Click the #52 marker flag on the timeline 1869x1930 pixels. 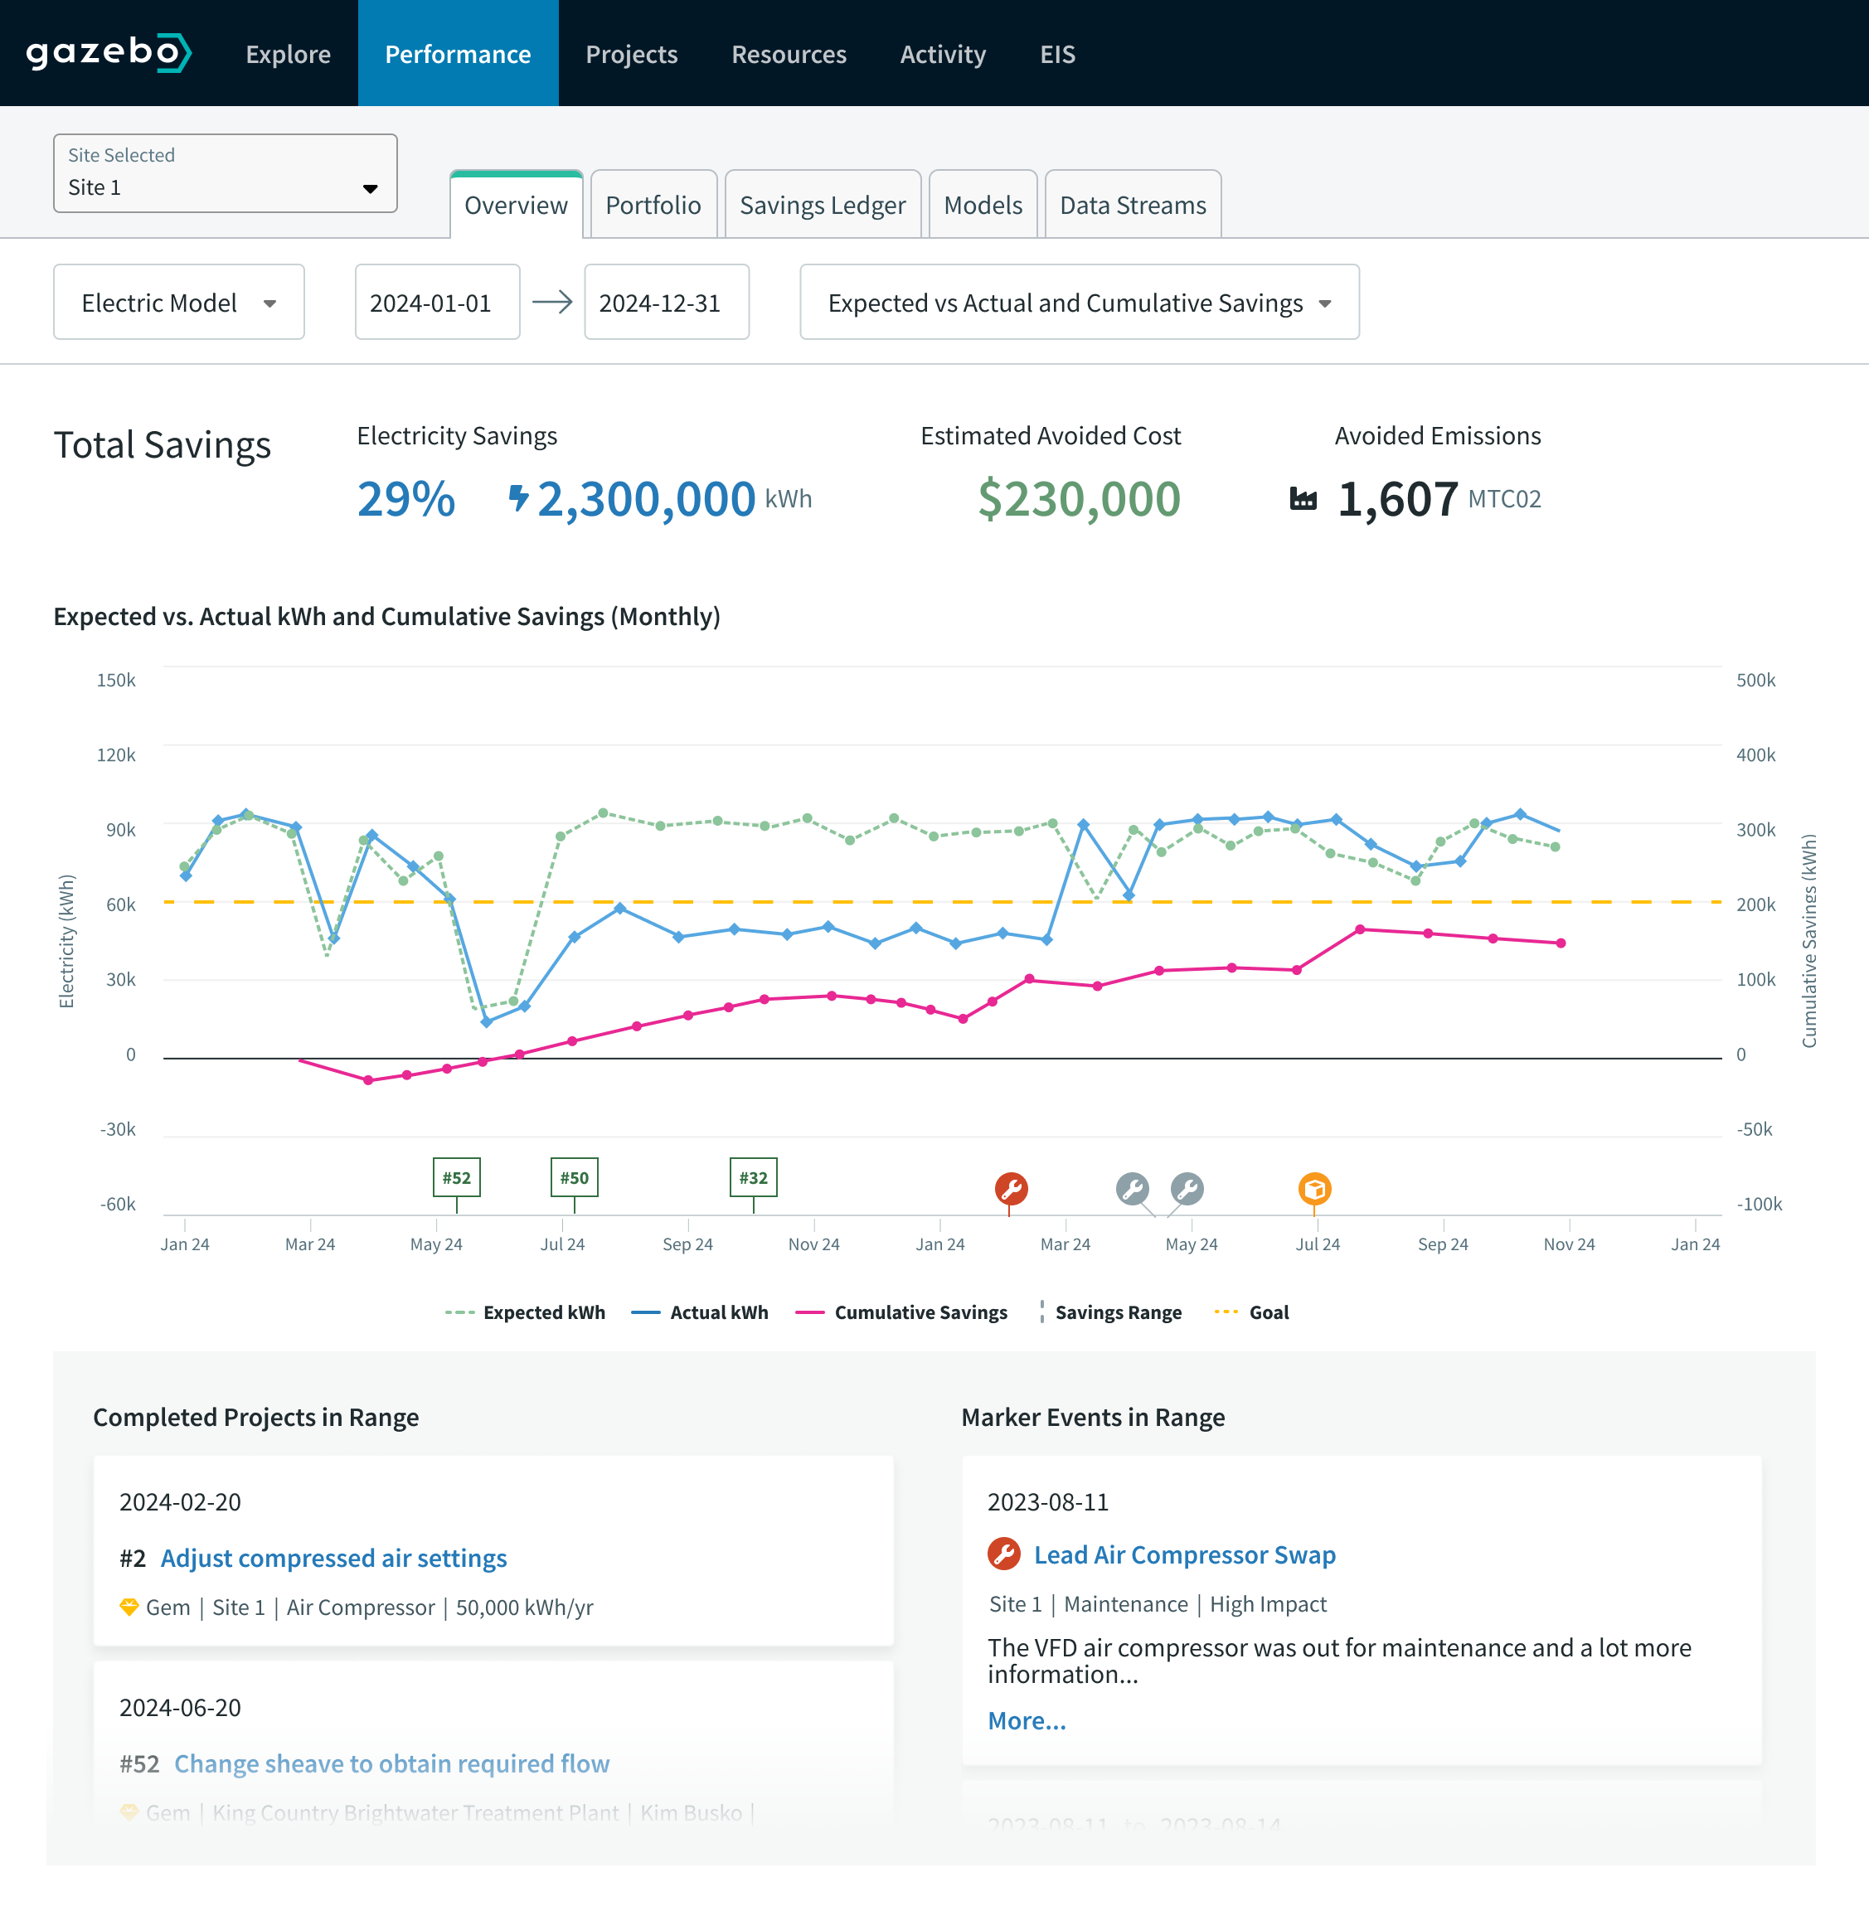[x=456, y=1176]
